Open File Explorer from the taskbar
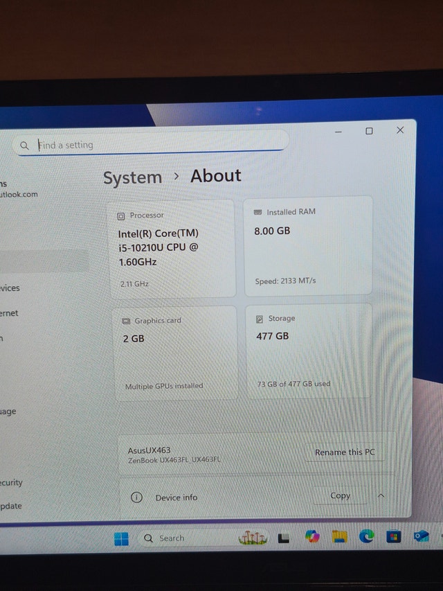Image resolution: width=443 pixels, height=591 pixels. 339,536
